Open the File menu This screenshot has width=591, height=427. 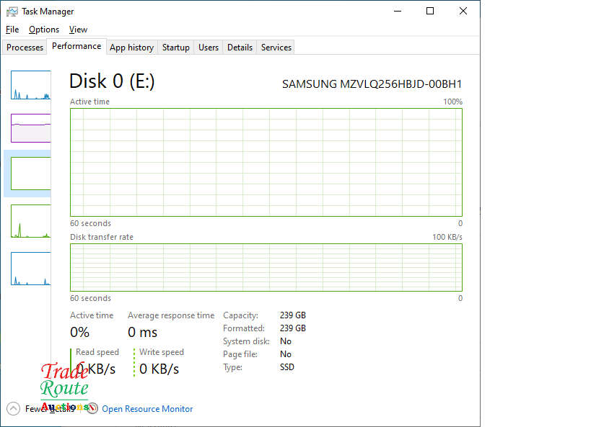pyautogui.click(x=12, y=30)
